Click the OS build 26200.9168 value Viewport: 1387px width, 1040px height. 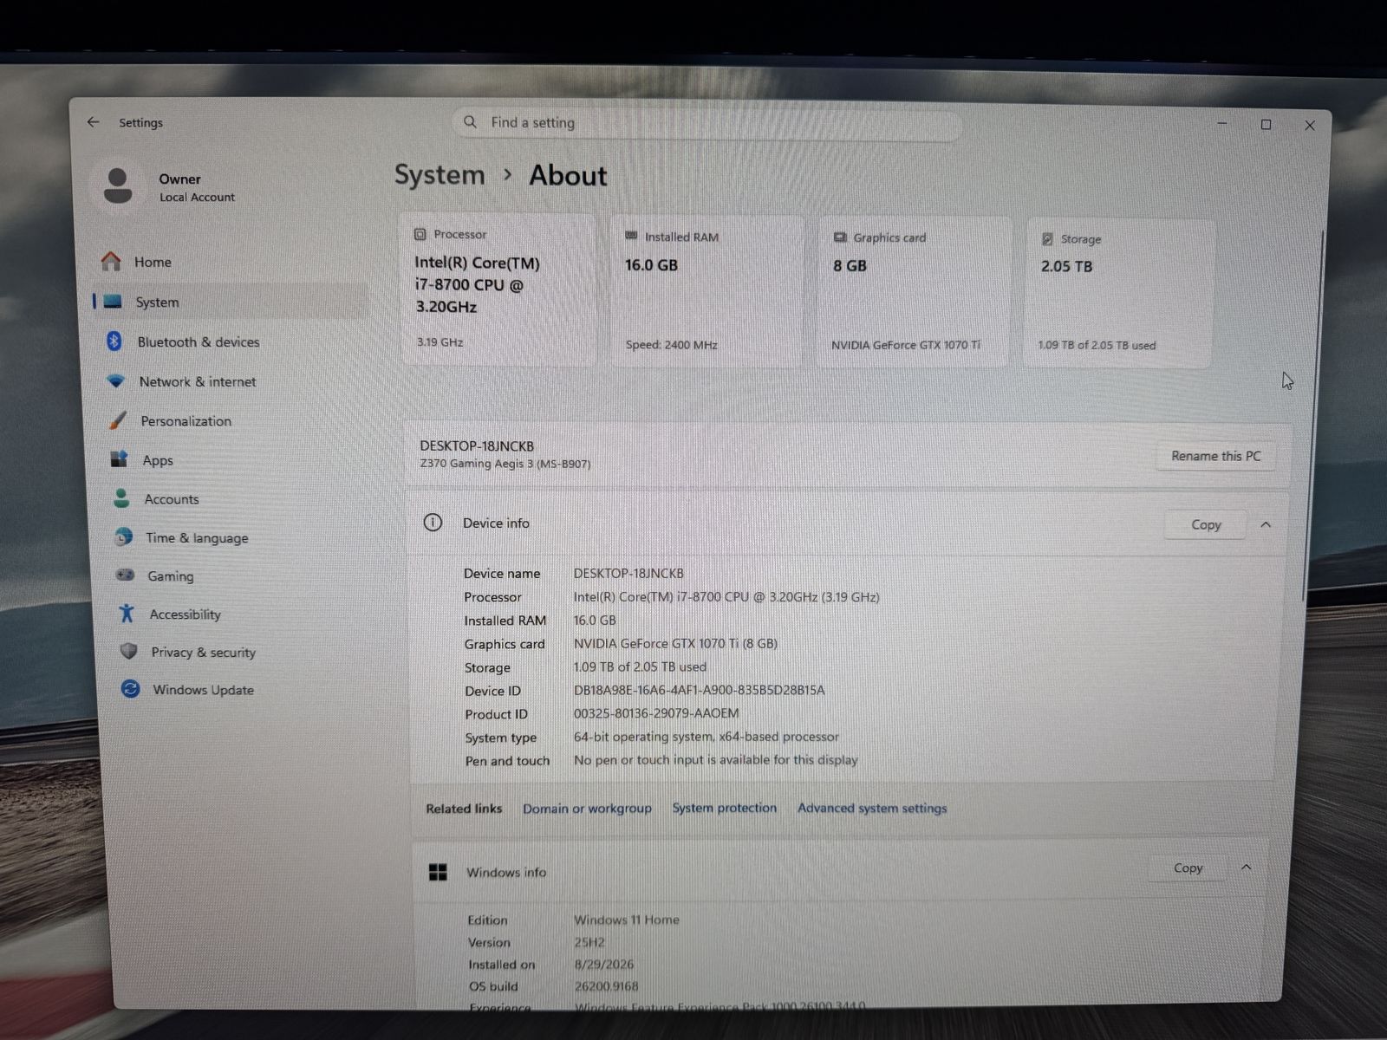(606, 986)
